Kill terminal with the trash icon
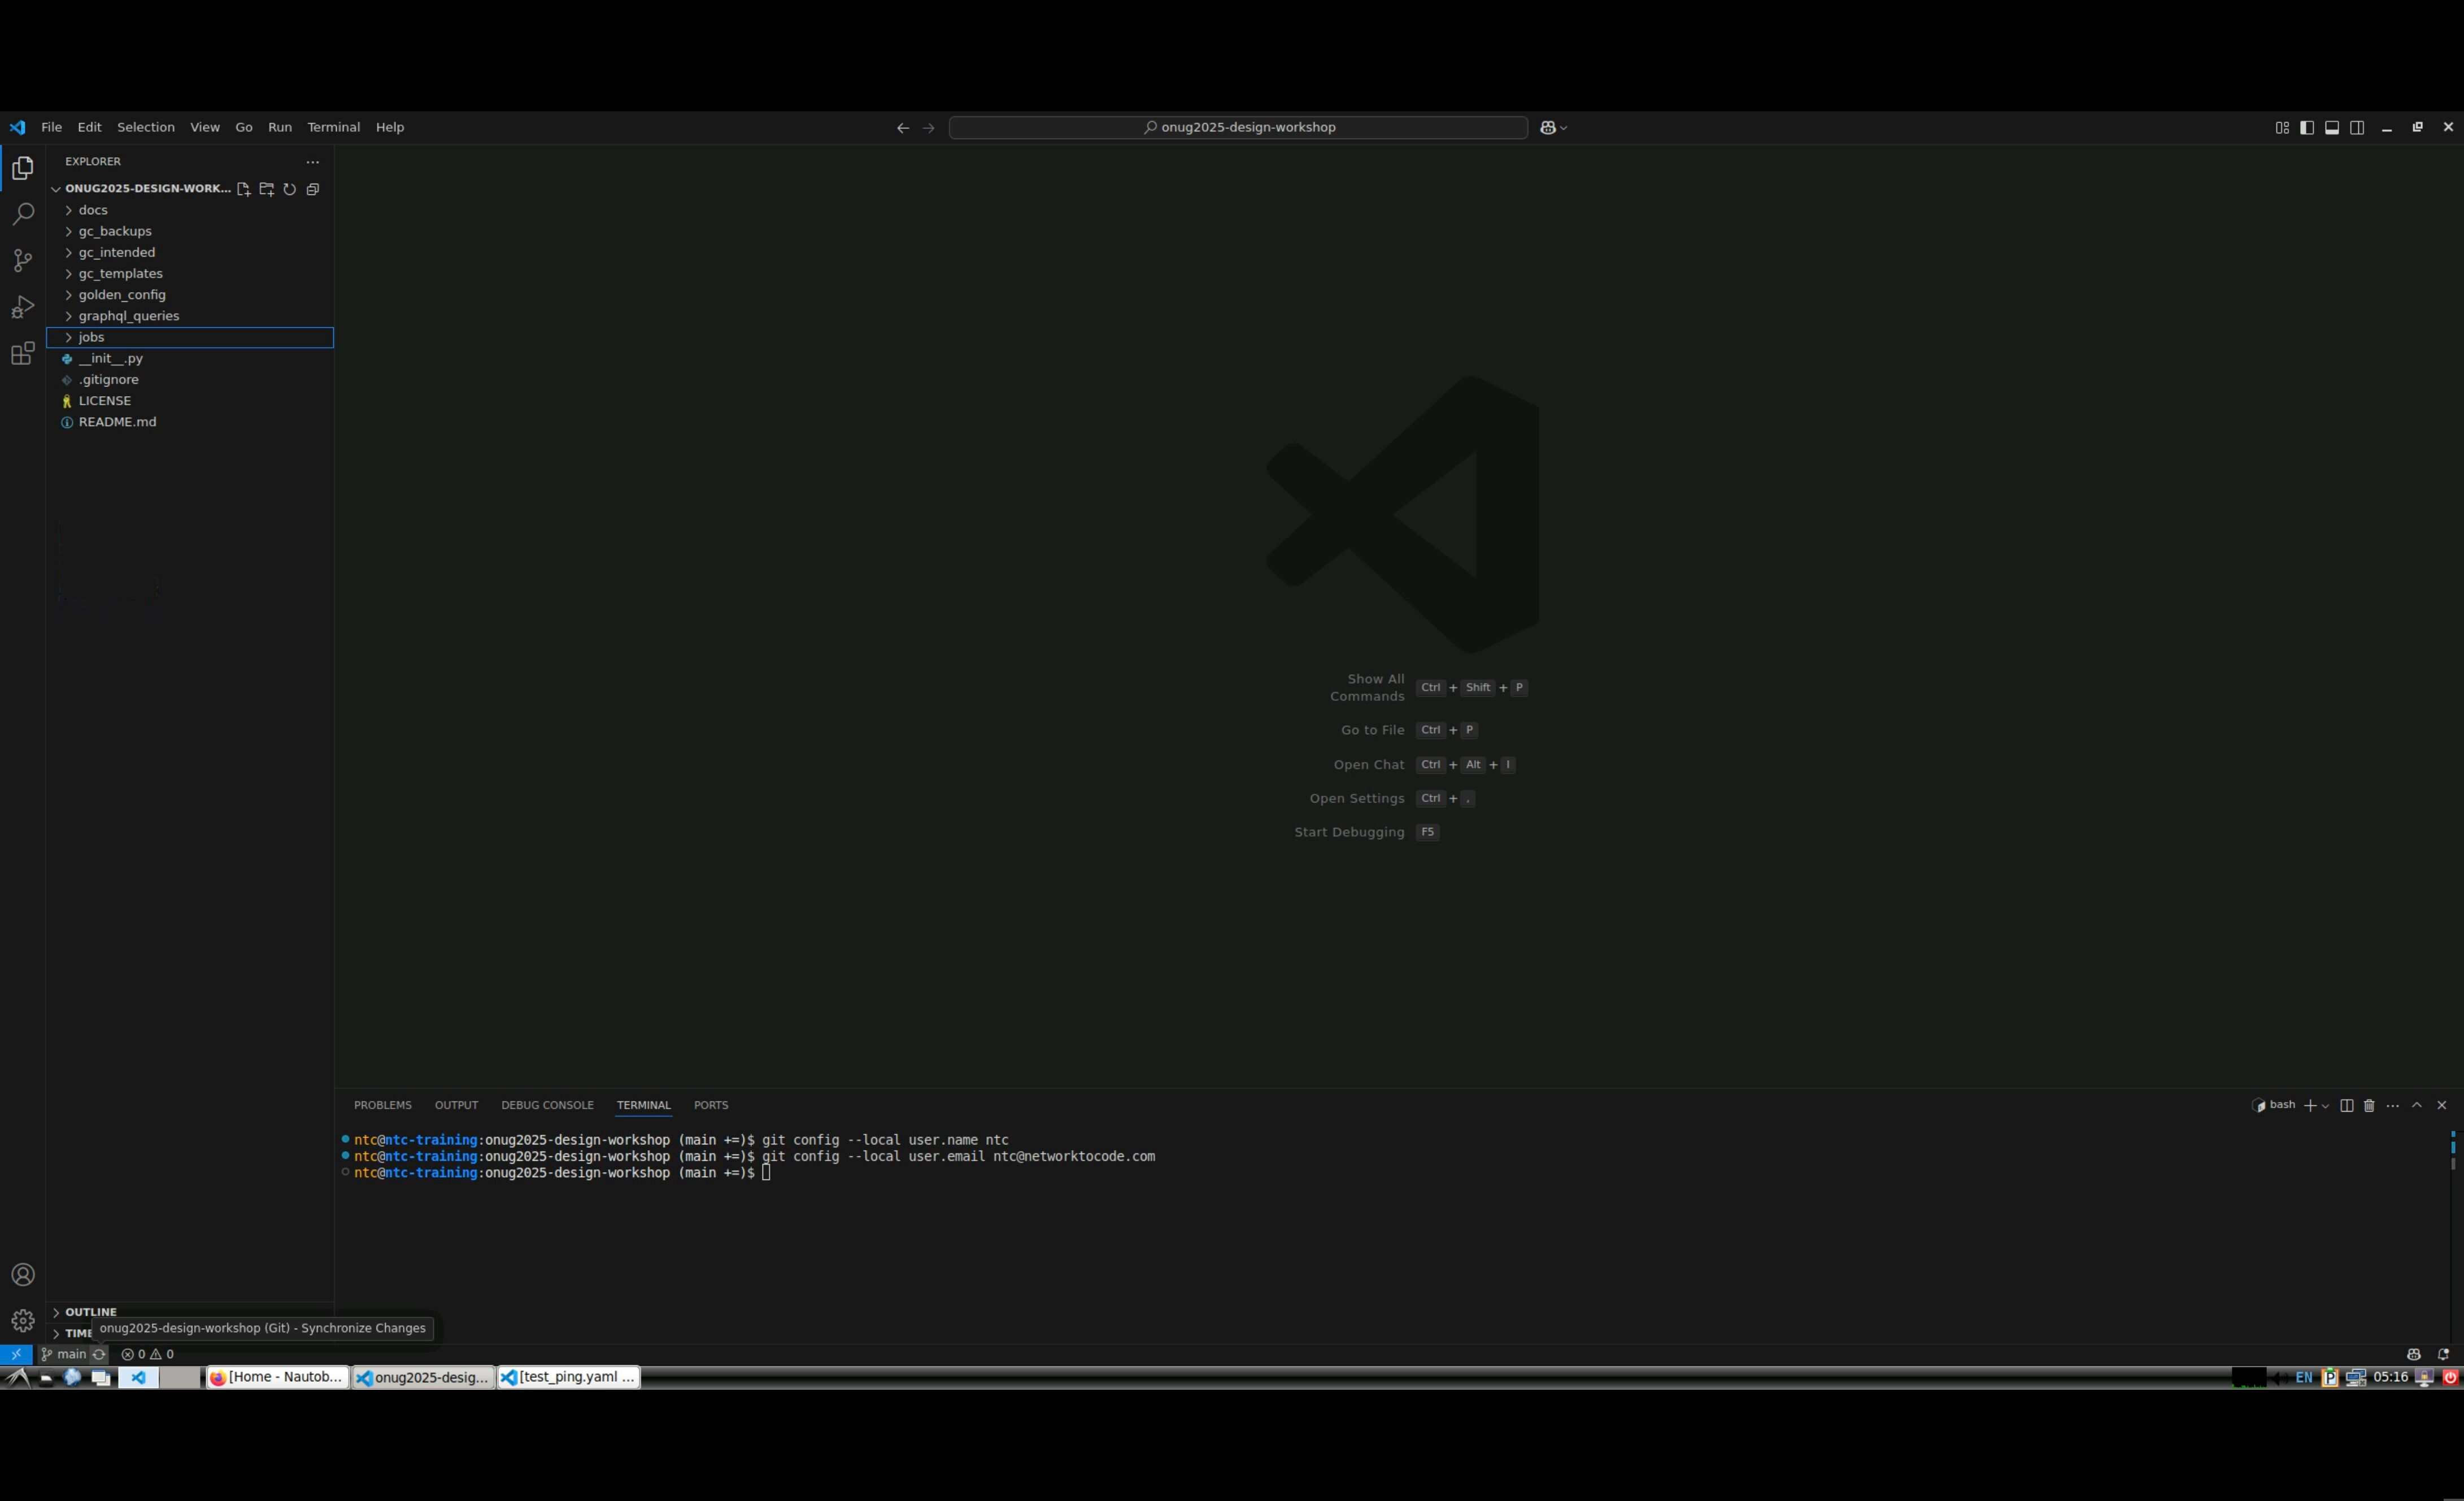2464x1501 pixels. coord(2369,1106)
